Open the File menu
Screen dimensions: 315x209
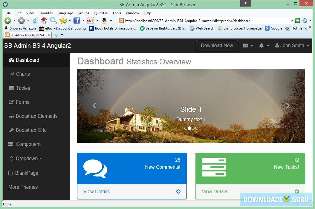coord(8,13)
